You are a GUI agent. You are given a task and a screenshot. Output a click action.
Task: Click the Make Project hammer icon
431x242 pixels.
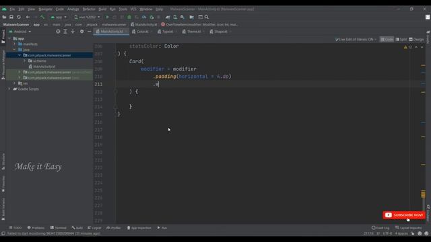(42, 17)
